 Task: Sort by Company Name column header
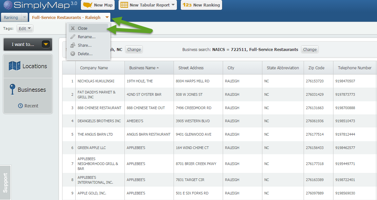[100, 68]
